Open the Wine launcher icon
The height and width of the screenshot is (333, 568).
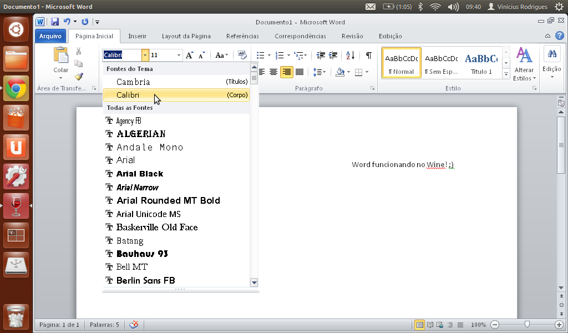[x=16, y=205]
